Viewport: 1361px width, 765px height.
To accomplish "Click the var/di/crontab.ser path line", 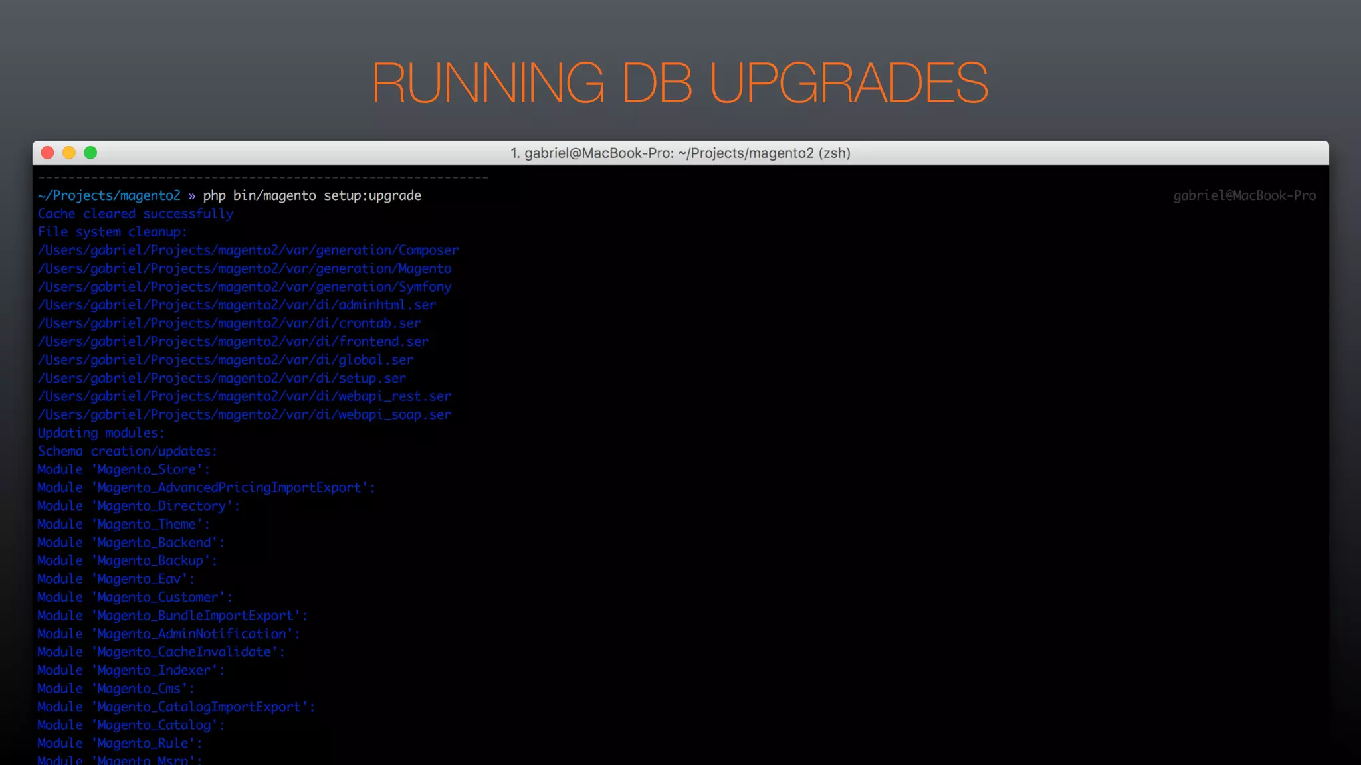I will (229, 323).
